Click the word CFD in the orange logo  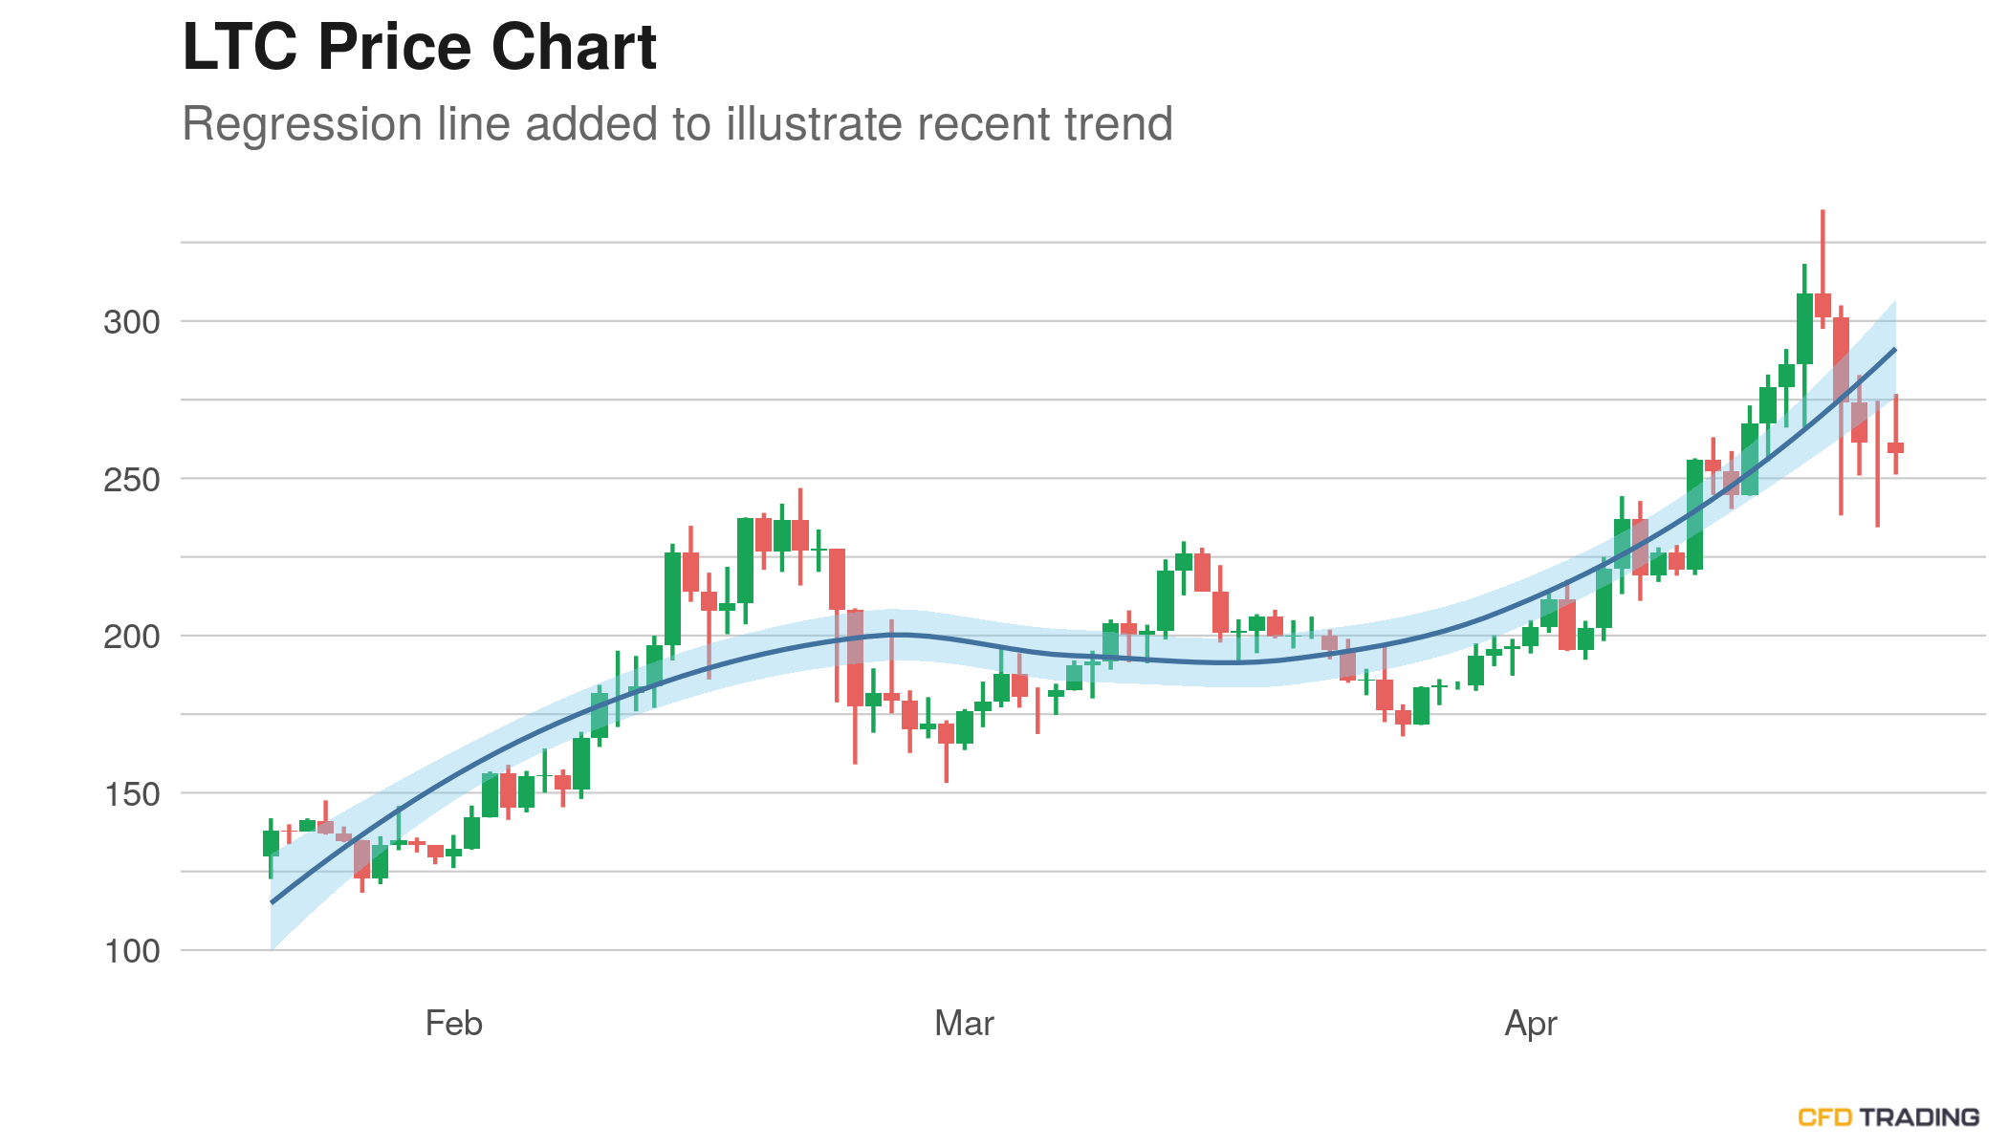click(1824, 1116)
